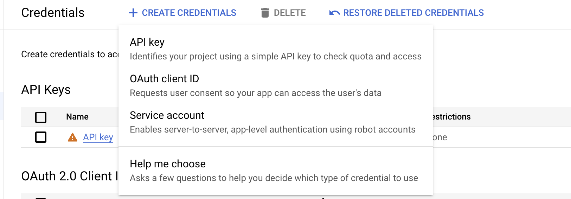The image size is (571, 199).
Task: Click the orange warning triangle icon
Action: 72,137
